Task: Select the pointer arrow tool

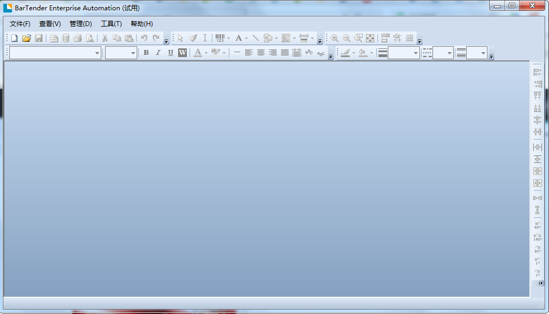Action: tap(181, 38)
